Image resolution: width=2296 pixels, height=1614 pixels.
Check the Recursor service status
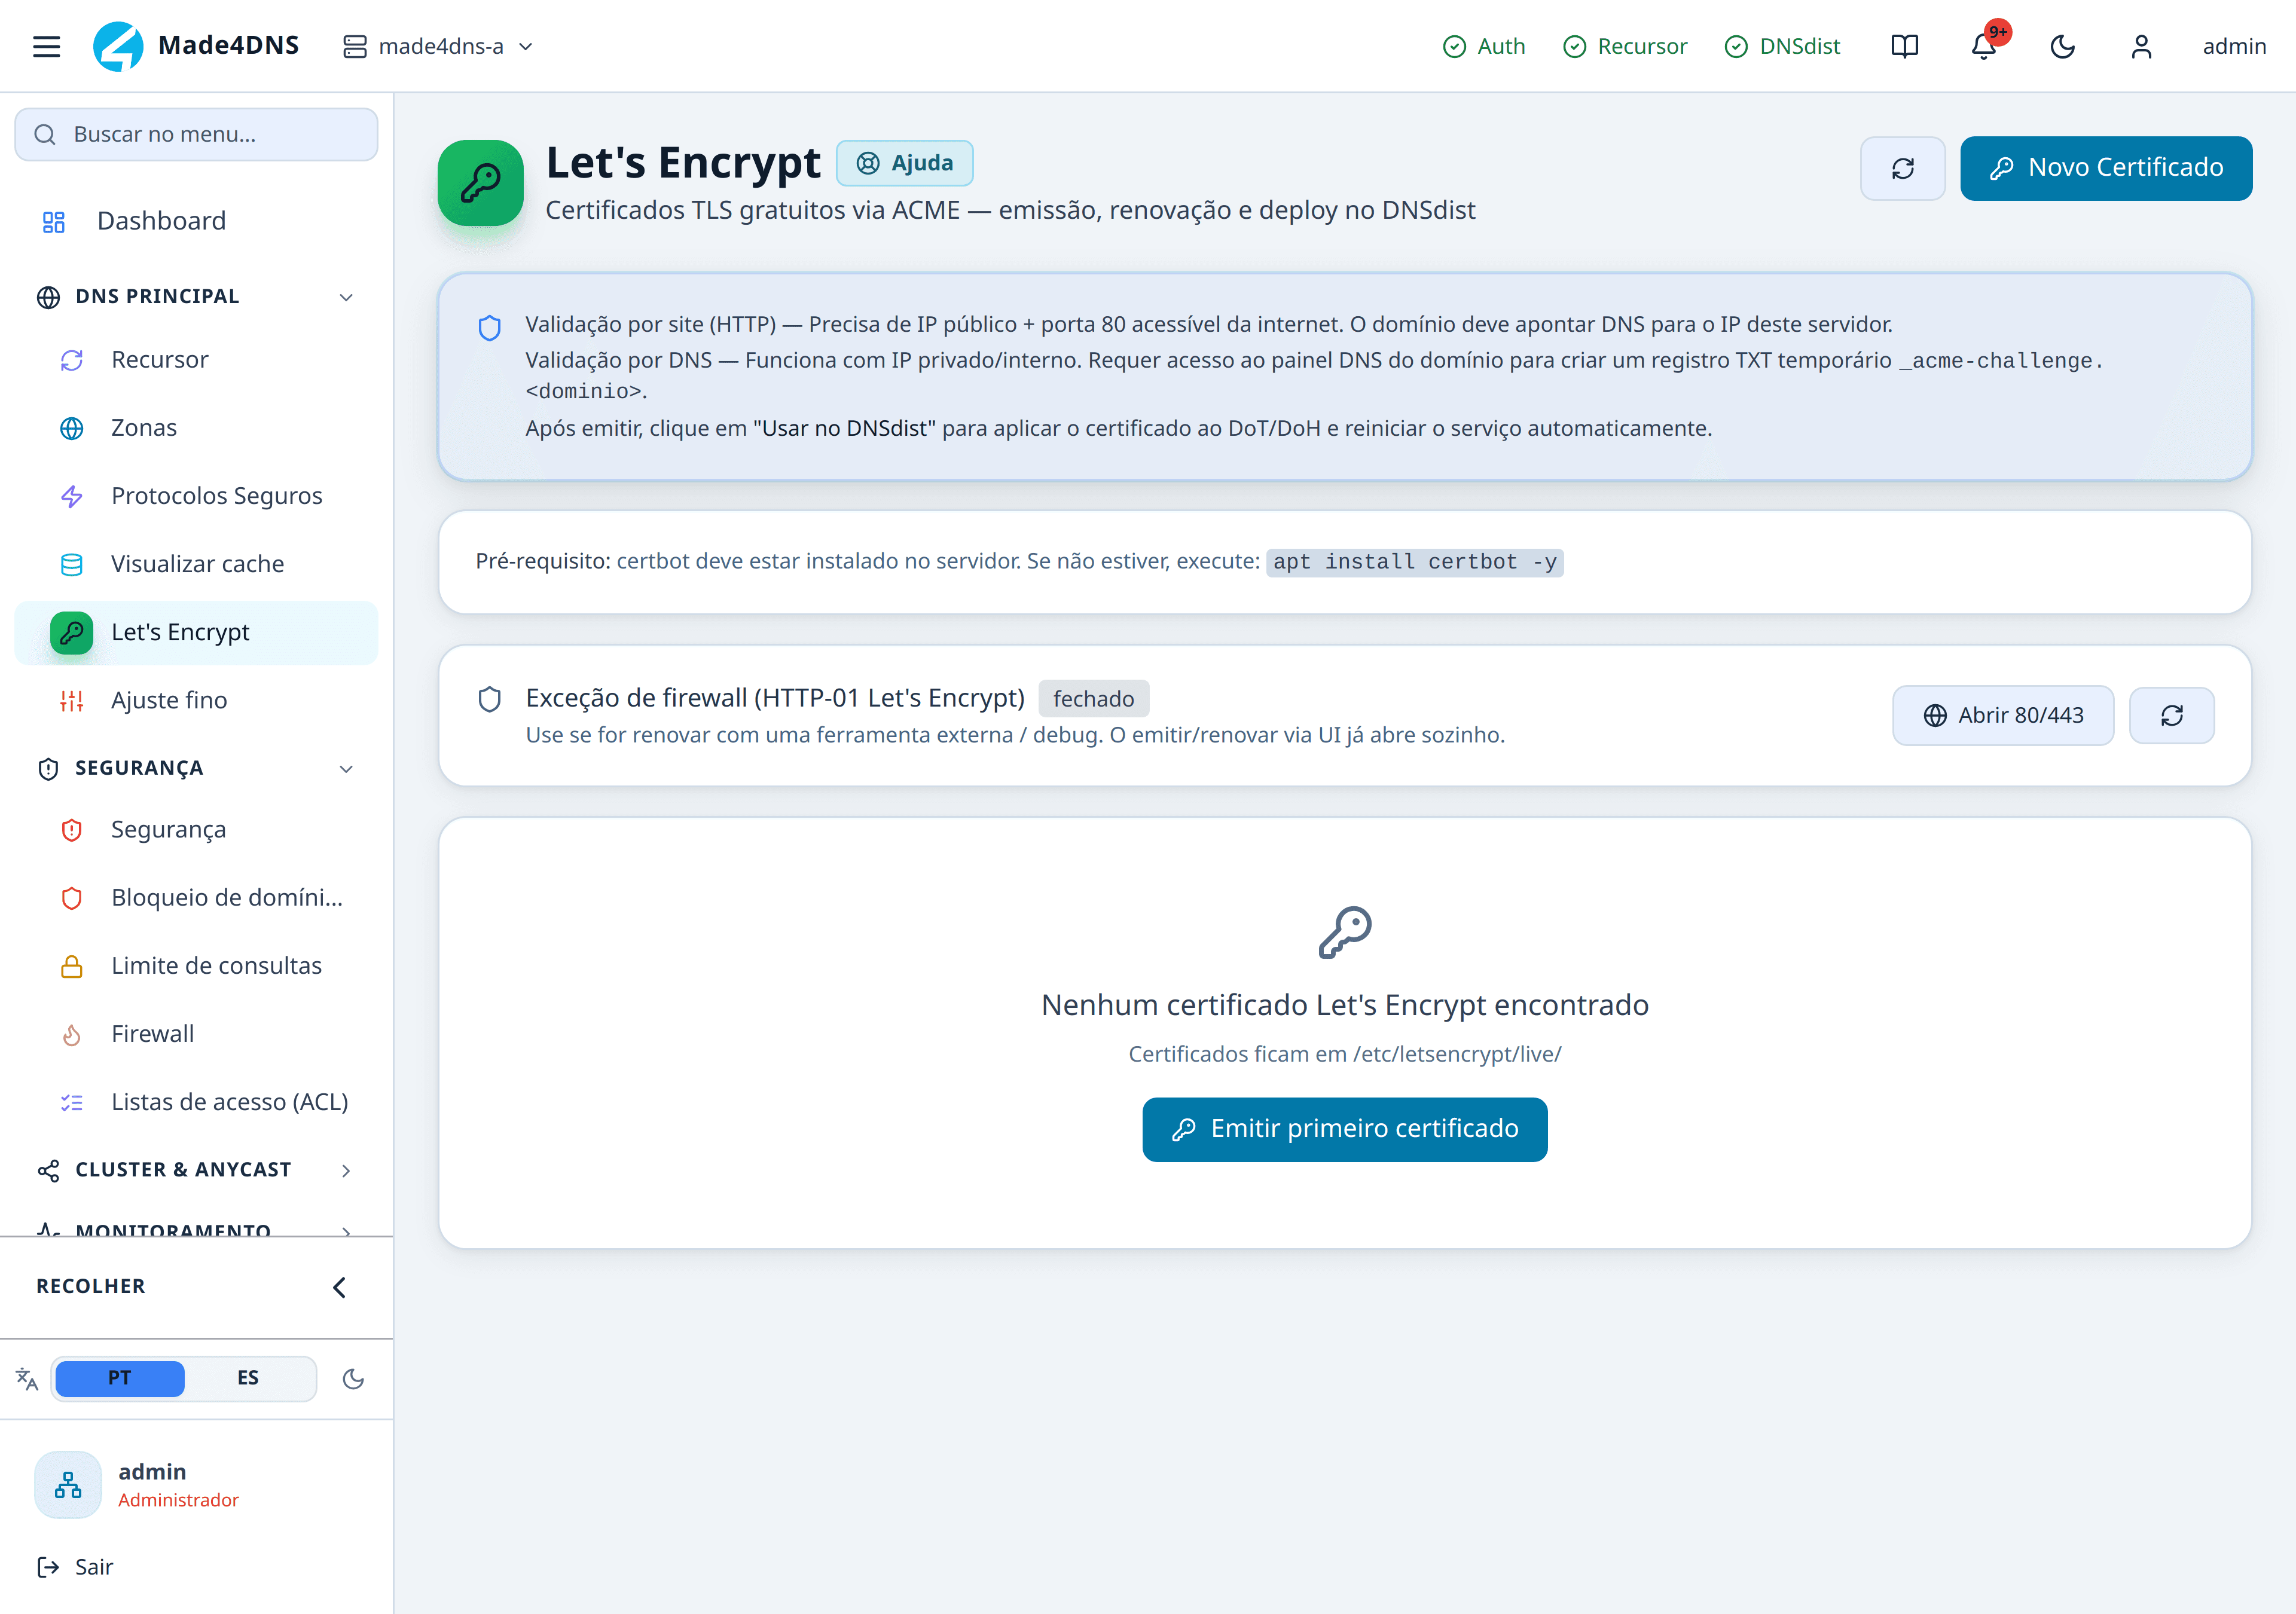pos(1625,46)
